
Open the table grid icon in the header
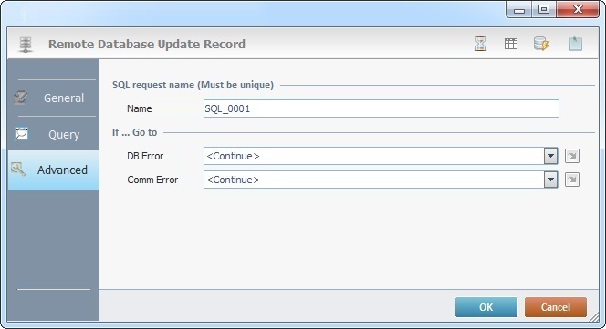point(511,44)
